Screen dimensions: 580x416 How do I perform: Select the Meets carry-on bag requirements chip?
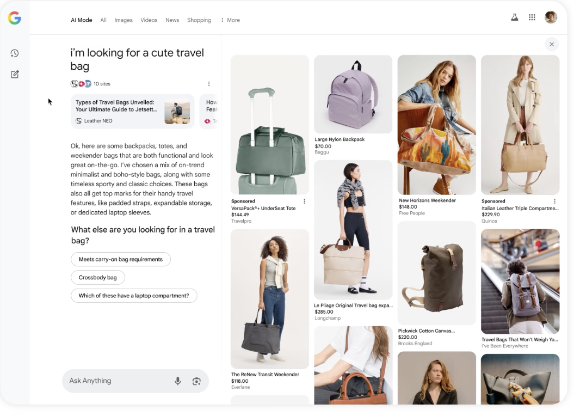[121, 259]
